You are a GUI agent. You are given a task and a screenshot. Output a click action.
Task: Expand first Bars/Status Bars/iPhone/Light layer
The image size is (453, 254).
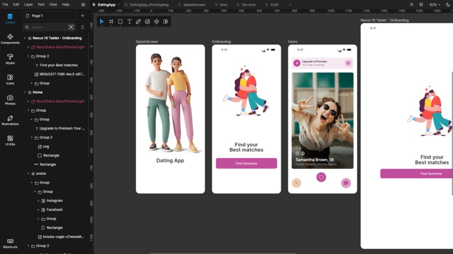click(28, 47)
